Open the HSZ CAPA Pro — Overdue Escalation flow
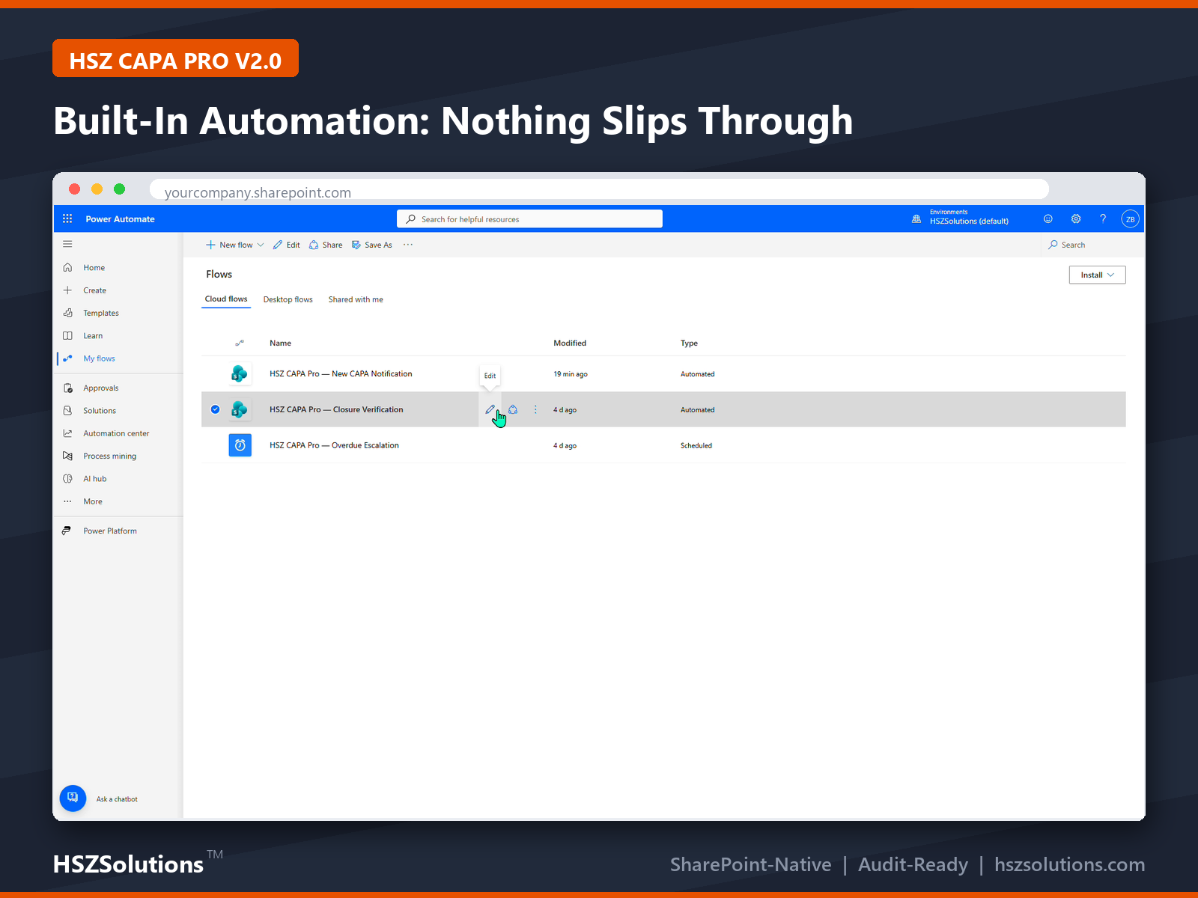 [x=334, y=445]
